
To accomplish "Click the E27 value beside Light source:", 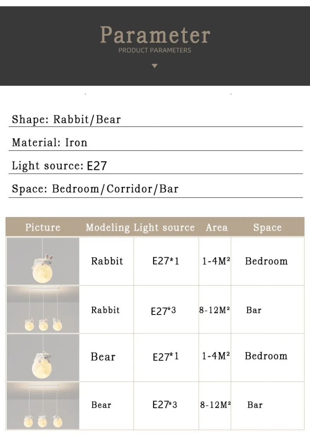I will click(x=96, y=166).
